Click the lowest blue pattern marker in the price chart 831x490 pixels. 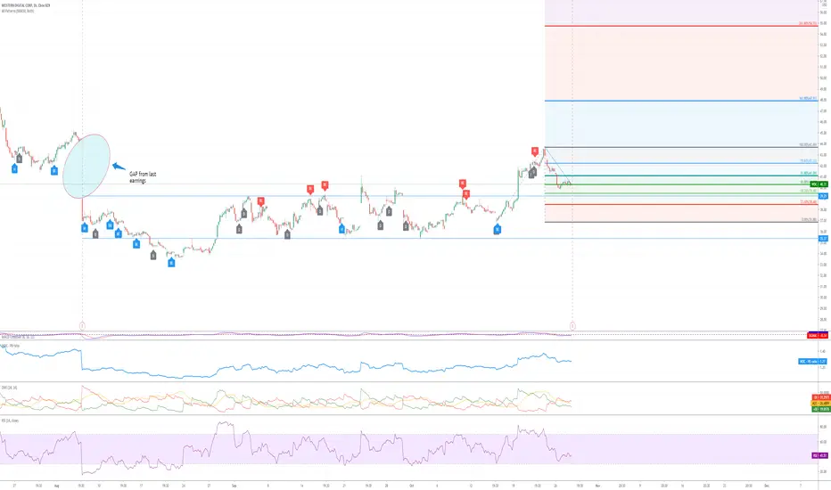pyautogui.click(x=171, y=262)
